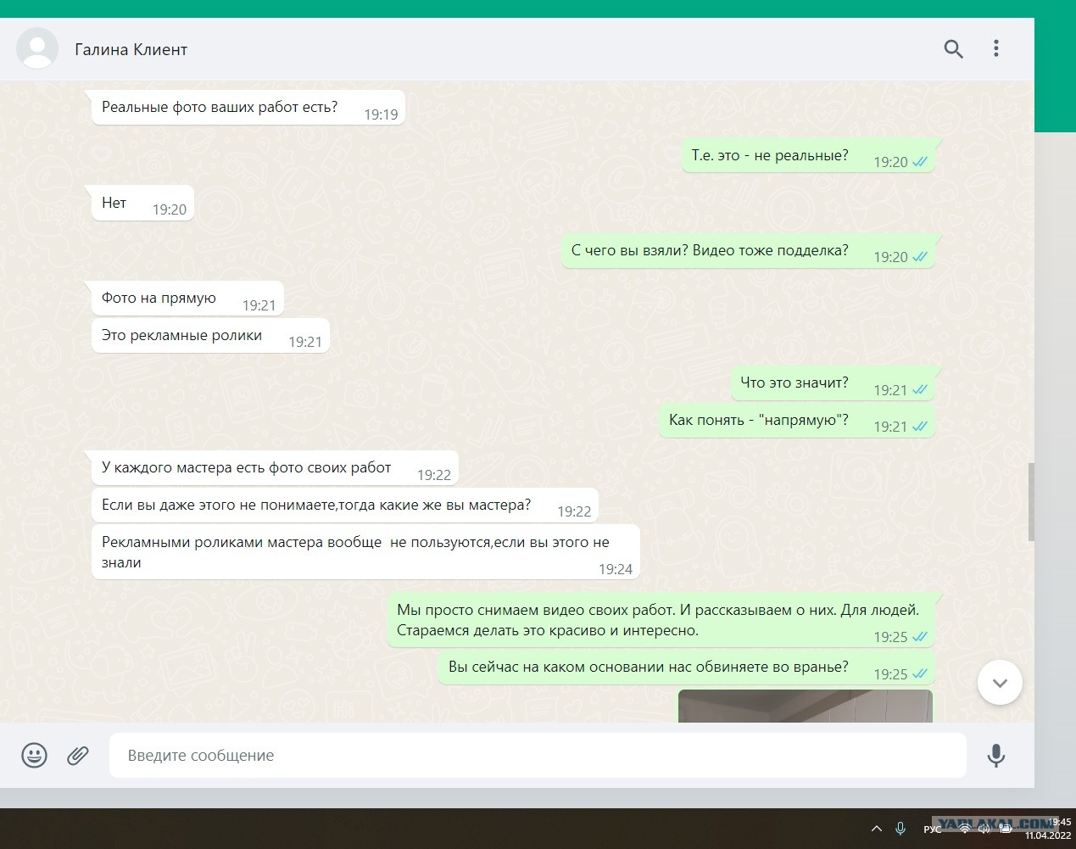
Task: Click the 19:19 timestamp of the first message
Action: click(381, 115)
